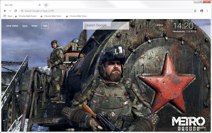The image size is (212, 133).
Task: Open the Chrome profile avatar icon
Action: click(x=202, y=11)
